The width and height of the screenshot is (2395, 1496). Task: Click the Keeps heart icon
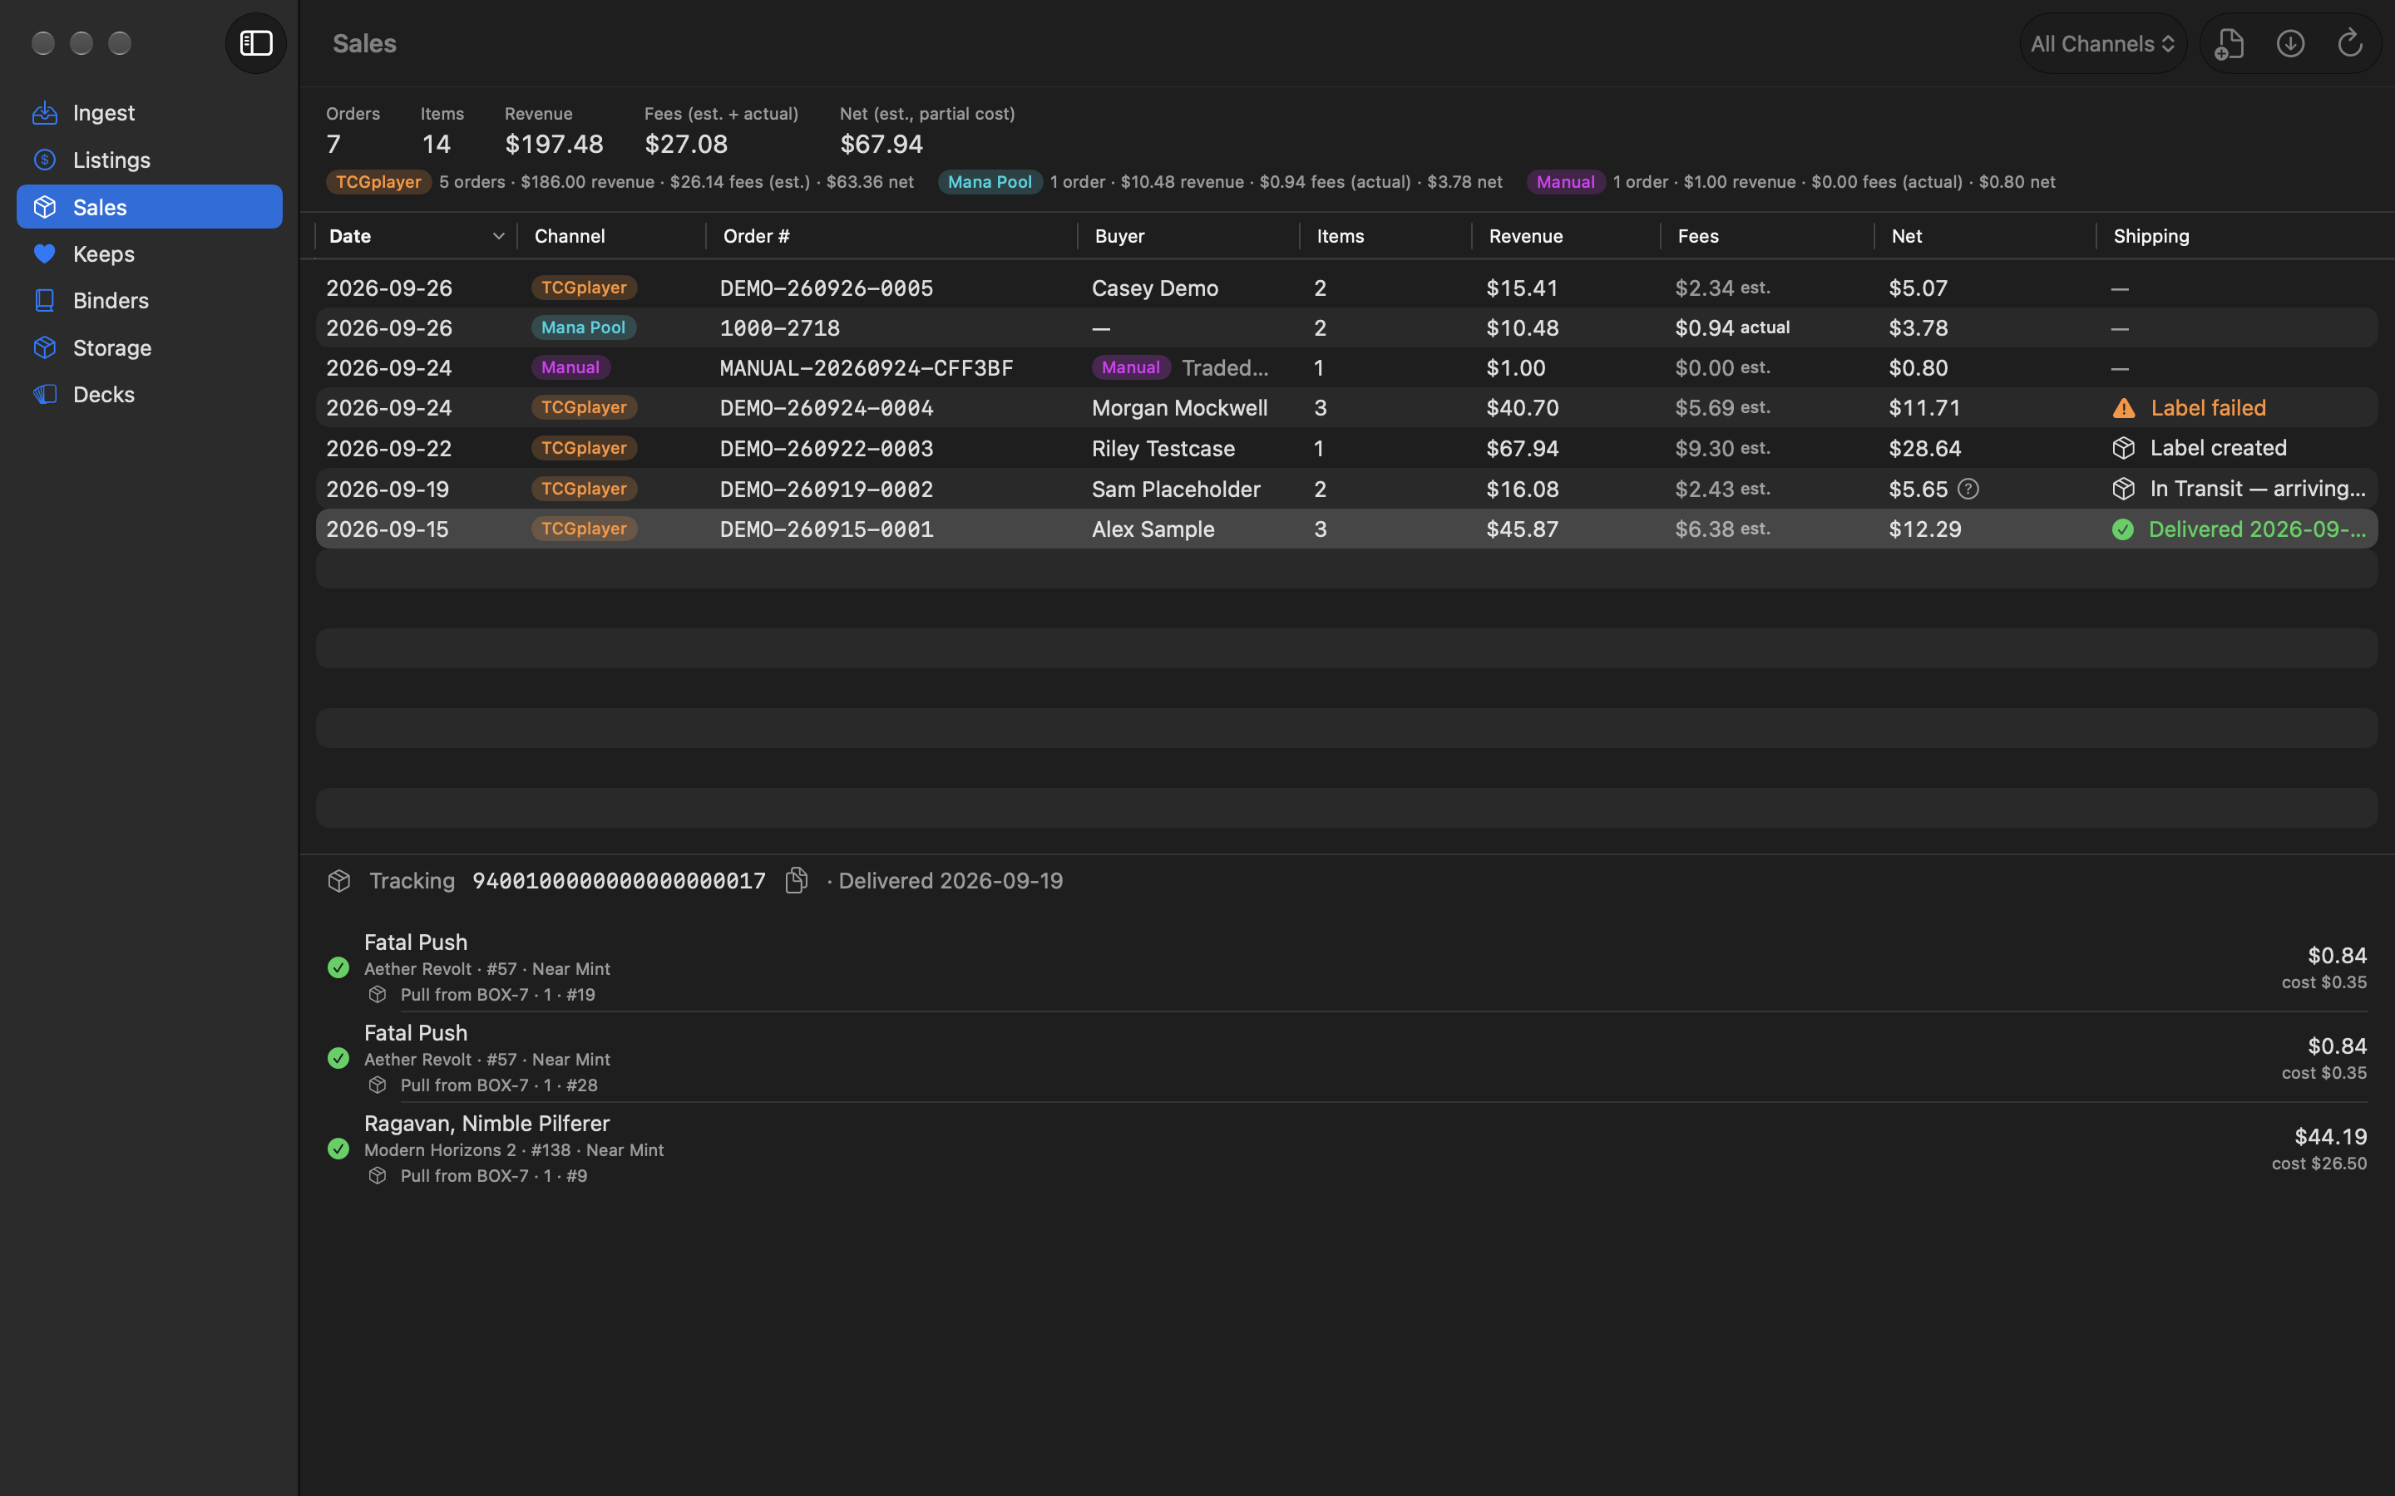click(45, 253)
